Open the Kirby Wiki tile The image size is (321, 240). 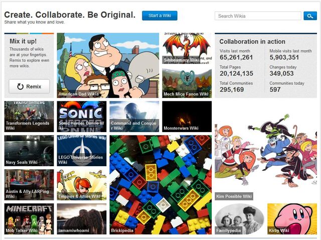(x=292, y=219)
